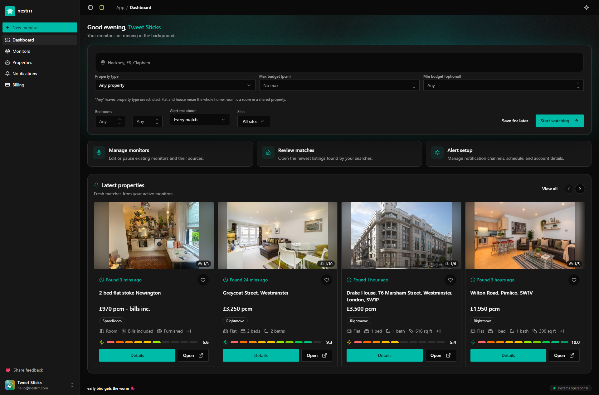Click the Alert setup gear icon
This screenshot has height=395, width=599.
437,153
